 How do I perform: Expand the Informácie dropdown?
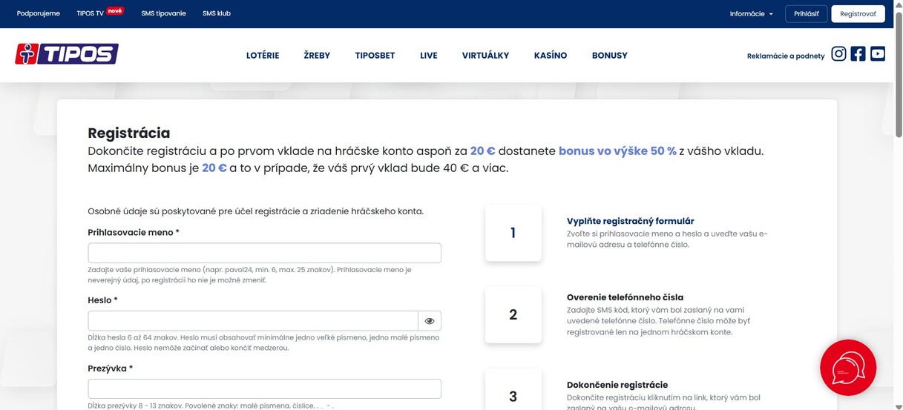[751, 13]
